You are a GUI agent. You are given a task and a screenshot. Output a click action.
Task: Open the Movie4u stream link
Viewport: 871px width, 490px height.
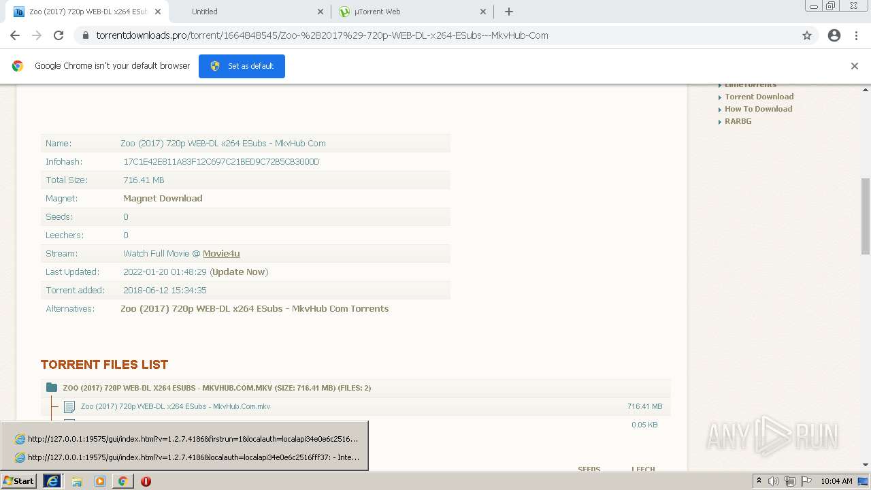[221, 253]
